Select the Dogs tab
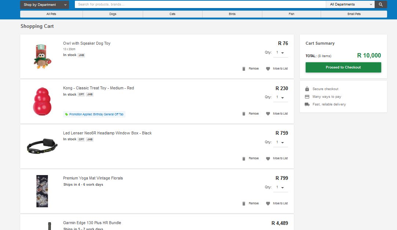The height and width of the screenshot is (230, 397). click(113, 14)
